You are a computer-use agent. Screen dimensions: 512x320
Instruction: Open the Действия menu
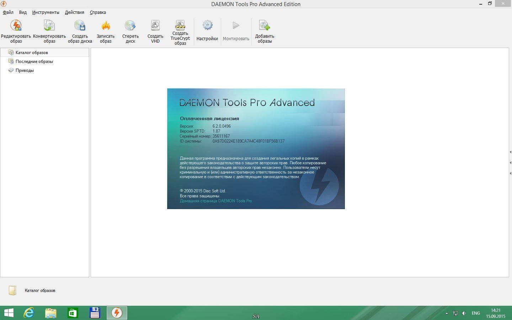(75, 12)
